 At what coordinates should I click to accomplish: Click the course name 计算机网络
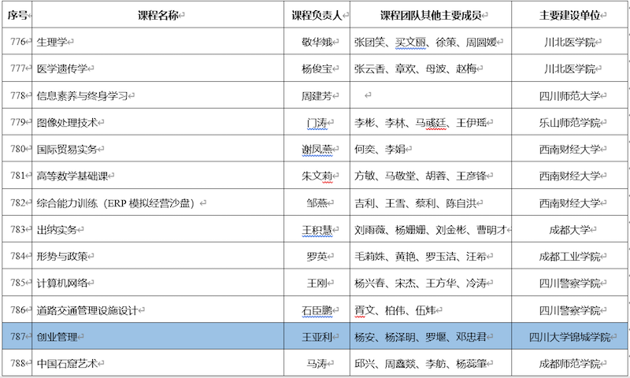(x=62, y=283)
